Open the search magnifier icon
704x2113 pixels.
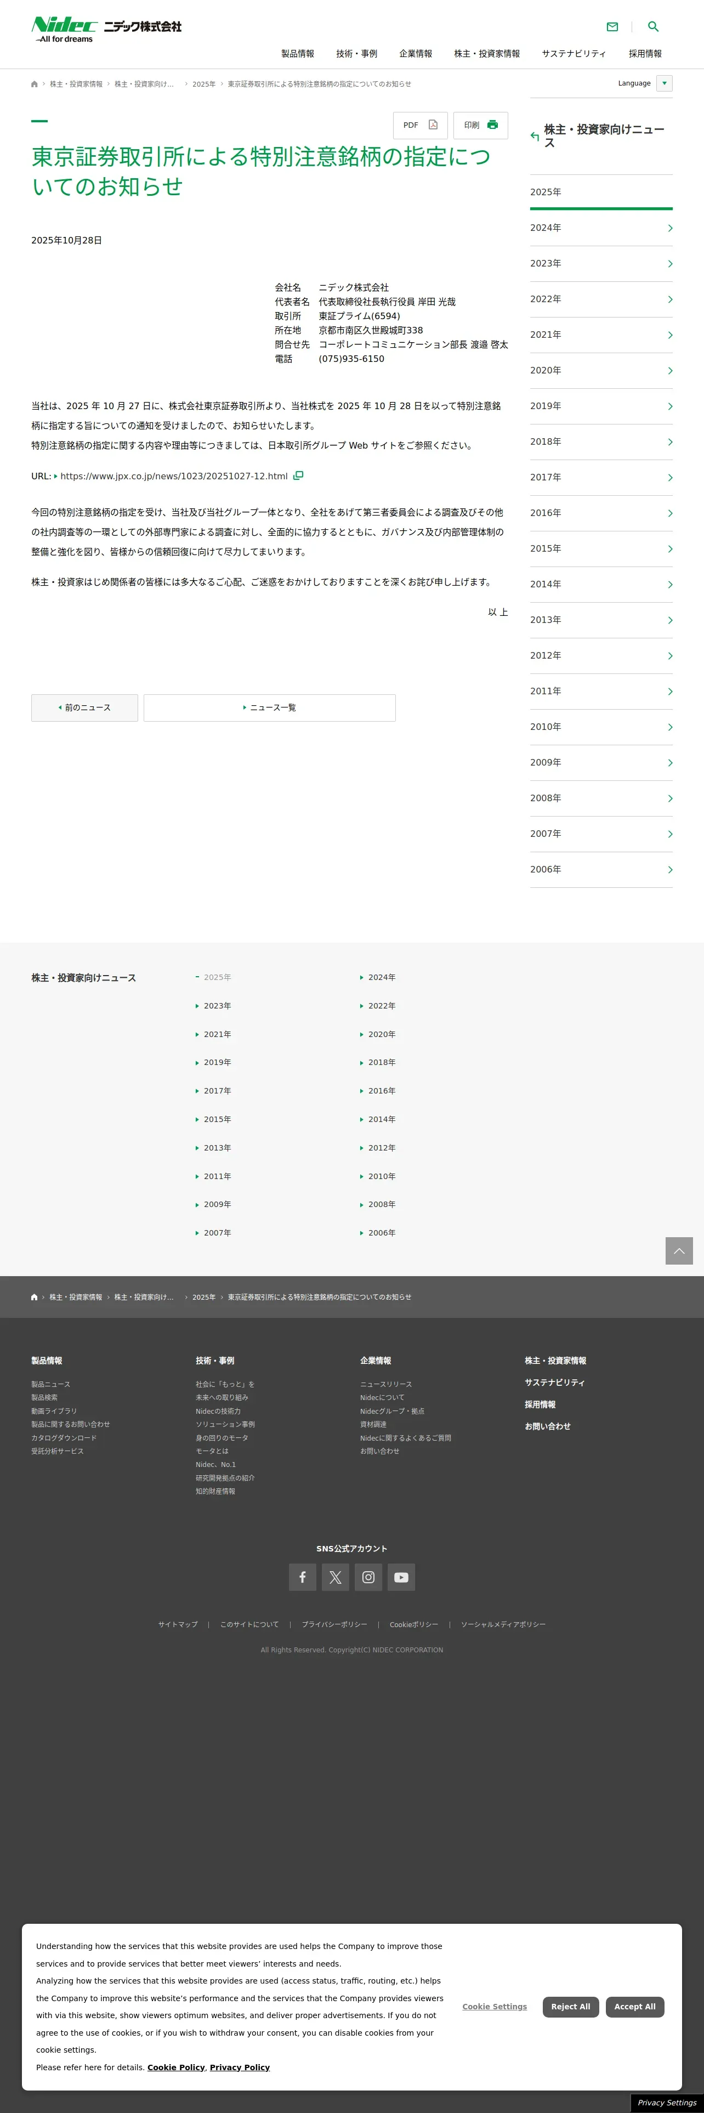(653, 27)
